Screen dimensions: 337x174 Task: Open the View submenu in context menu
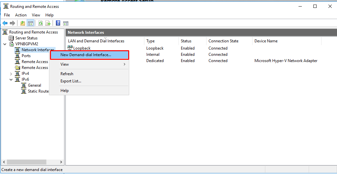point(89,64)
